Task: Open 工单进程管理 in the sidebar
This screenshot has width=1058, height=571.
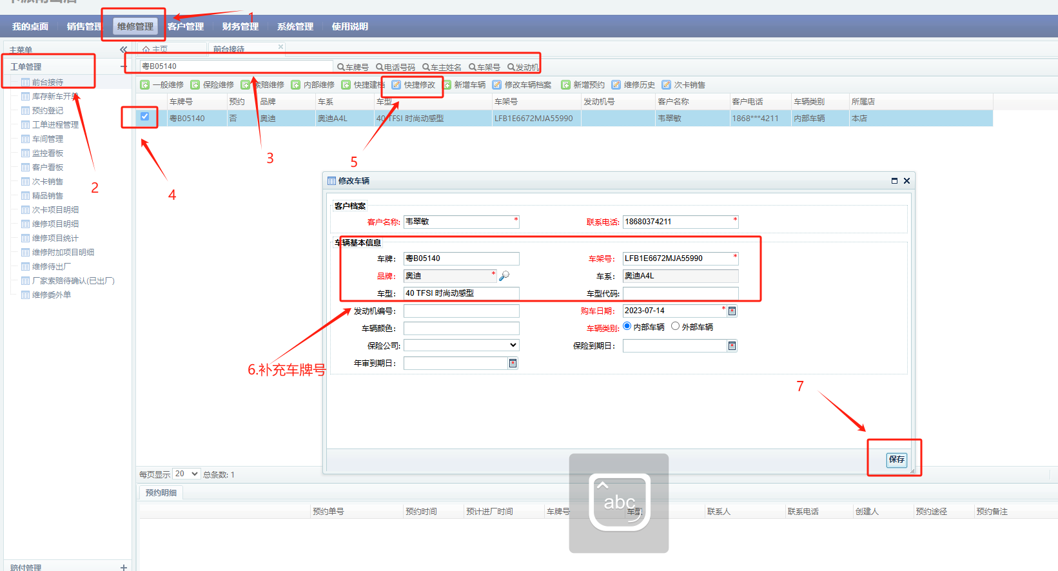Action: coord(55,125)
